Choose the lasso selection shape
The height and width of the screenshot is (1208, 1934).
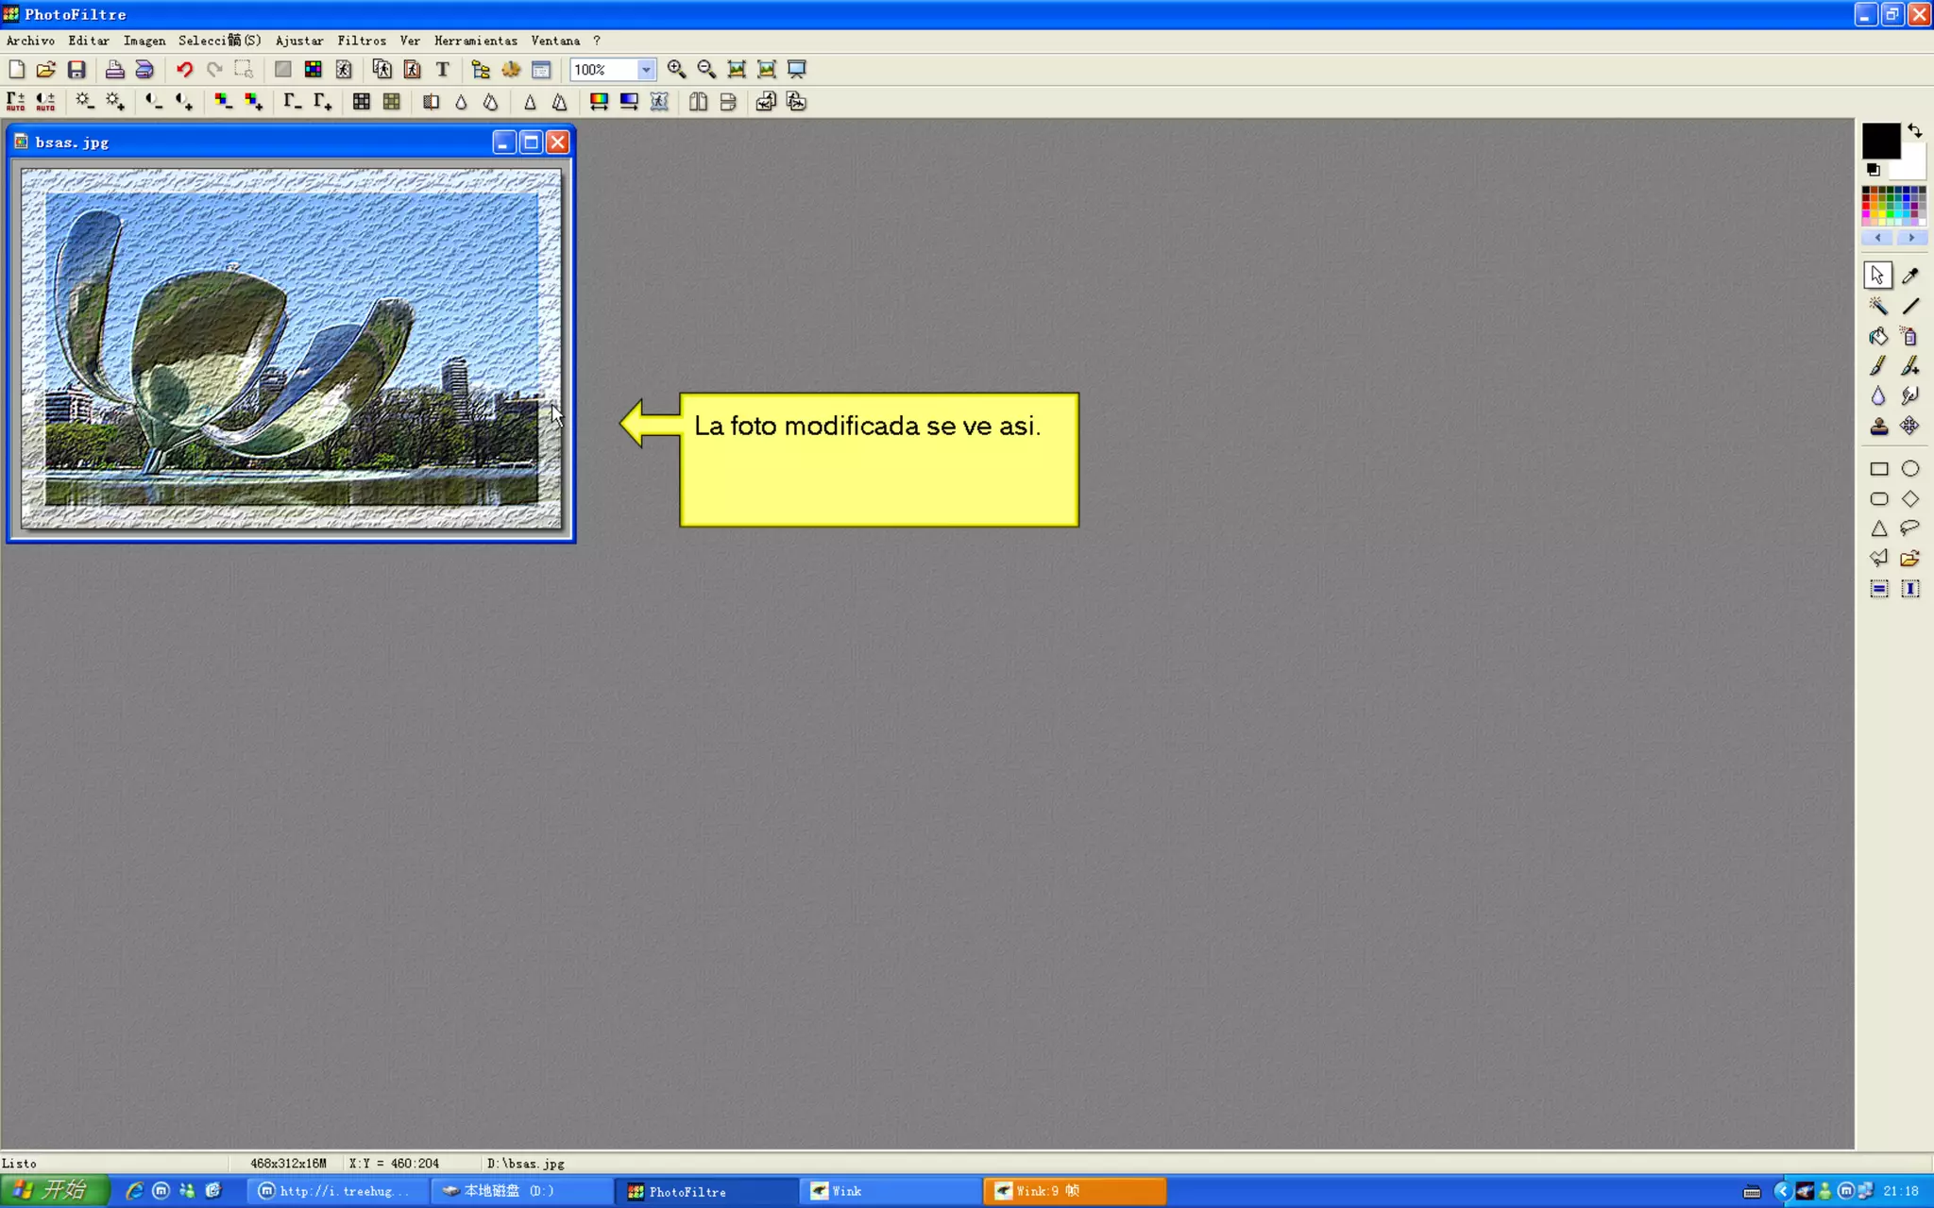click(x=1909, y=528)
